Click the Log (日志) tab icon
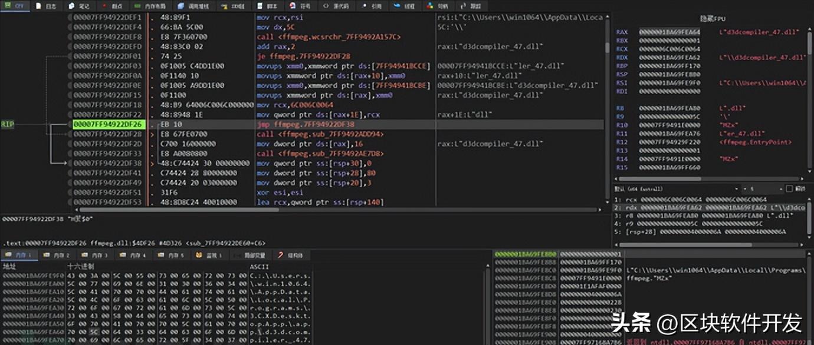The width and height of the screenshot is (814, 345). point(39,6)
